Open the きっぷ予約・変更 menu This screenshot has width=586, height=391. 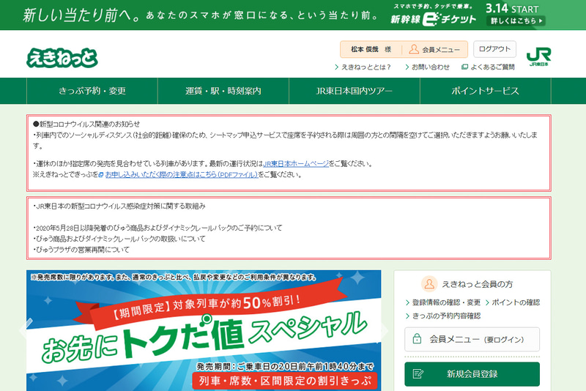click(x=92, y=91)
